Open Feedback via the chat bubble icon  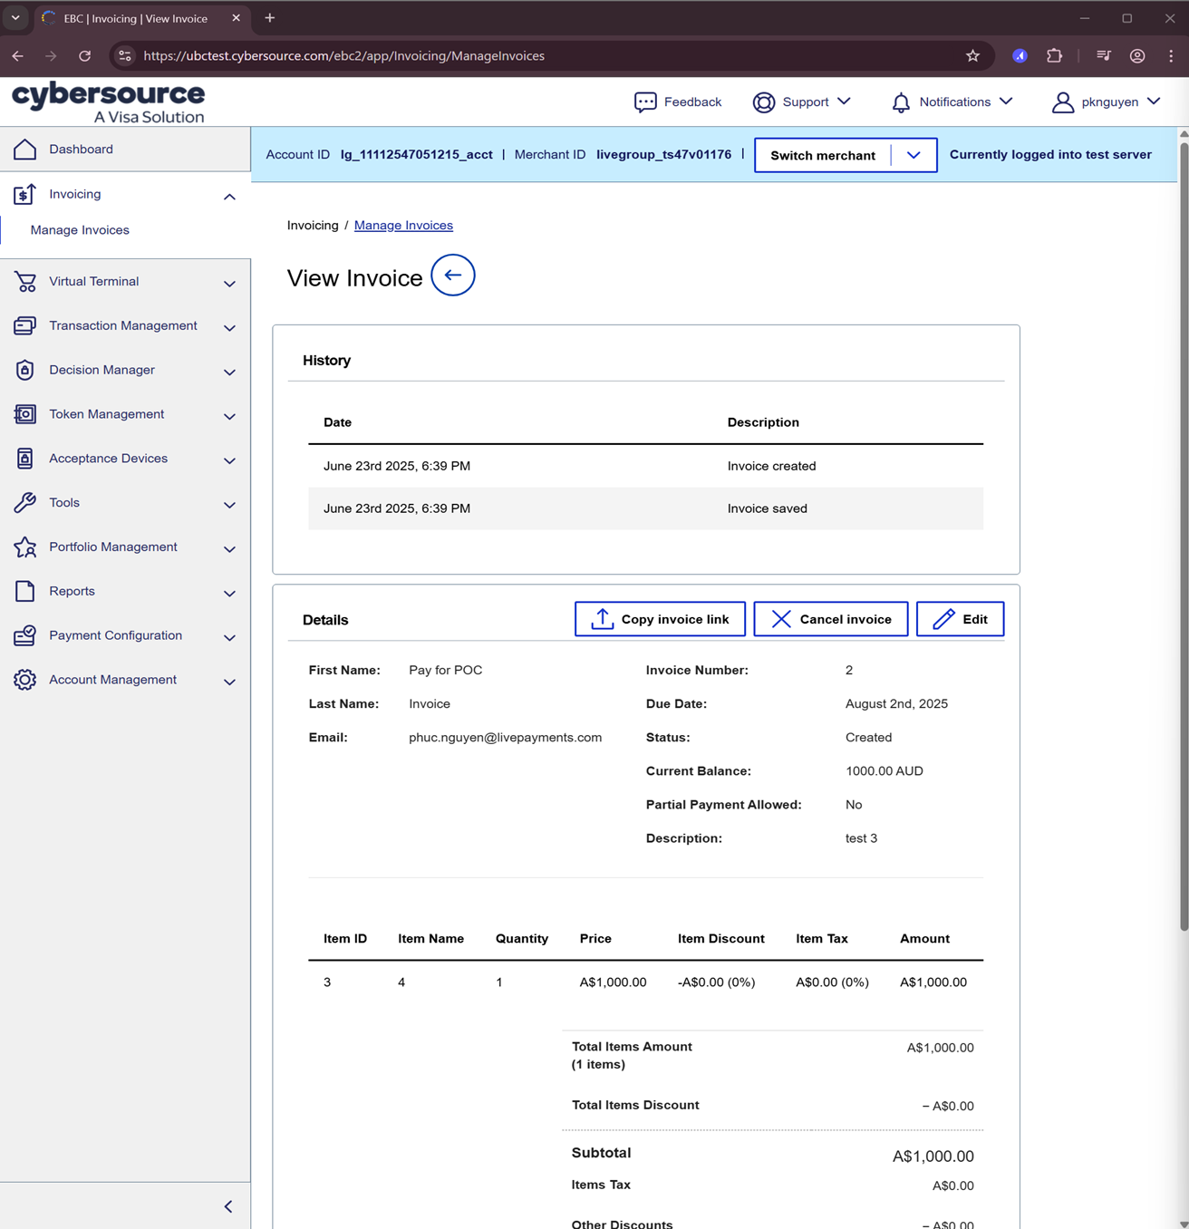coord(645,102)
